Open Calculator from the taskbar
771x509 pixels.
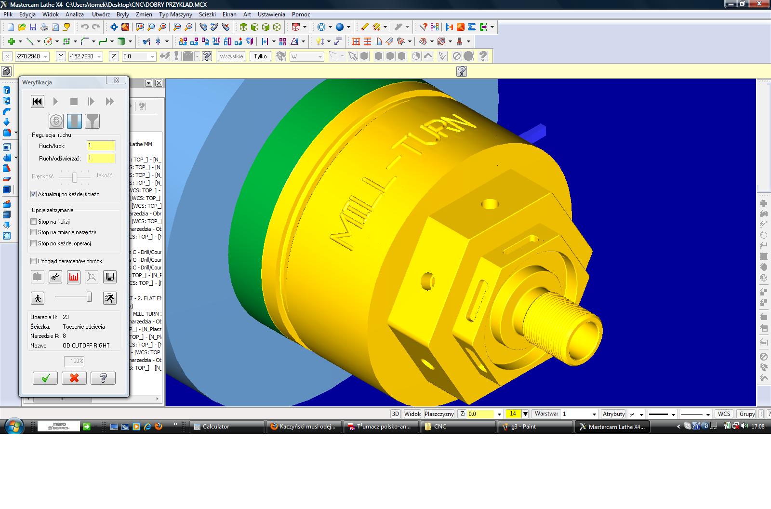click(227, 427)
